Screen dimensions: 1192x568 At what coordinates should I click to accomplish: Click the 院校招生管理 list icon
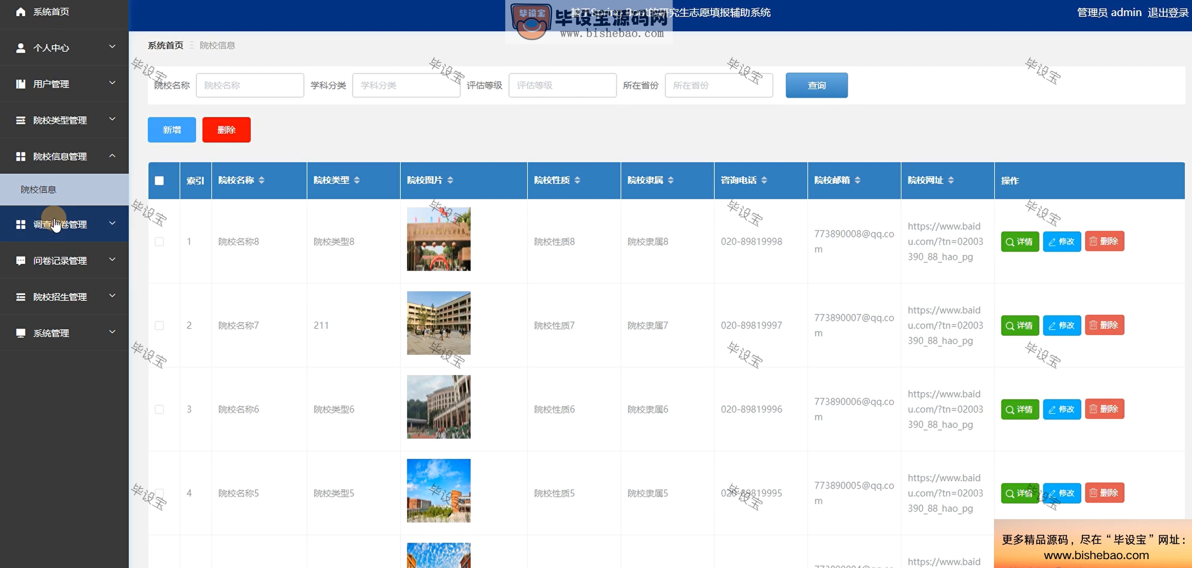(x=20, y=297)
